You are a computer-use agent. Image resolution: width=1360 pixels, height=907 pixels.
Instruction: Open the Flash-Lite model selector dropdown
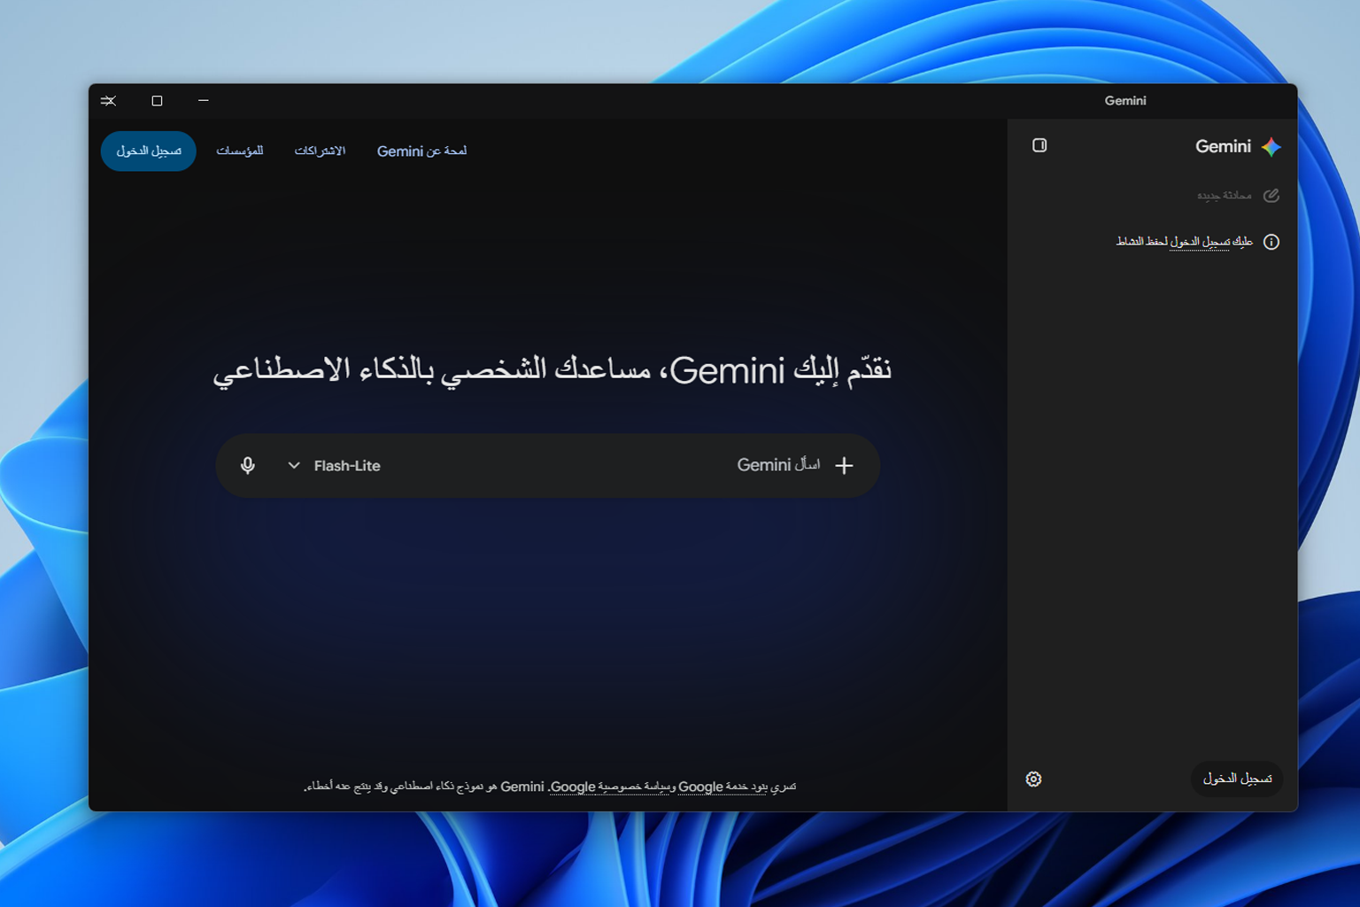tap(334, 466)
